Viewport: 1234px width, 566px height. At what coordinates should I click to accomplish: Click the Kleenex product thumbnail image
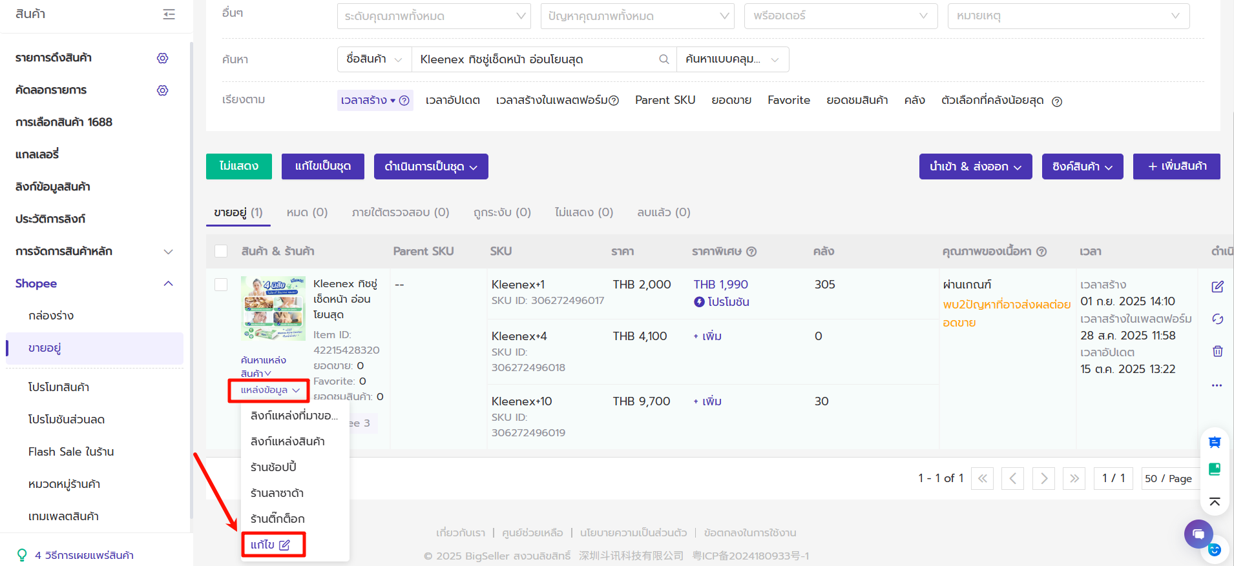273,308
